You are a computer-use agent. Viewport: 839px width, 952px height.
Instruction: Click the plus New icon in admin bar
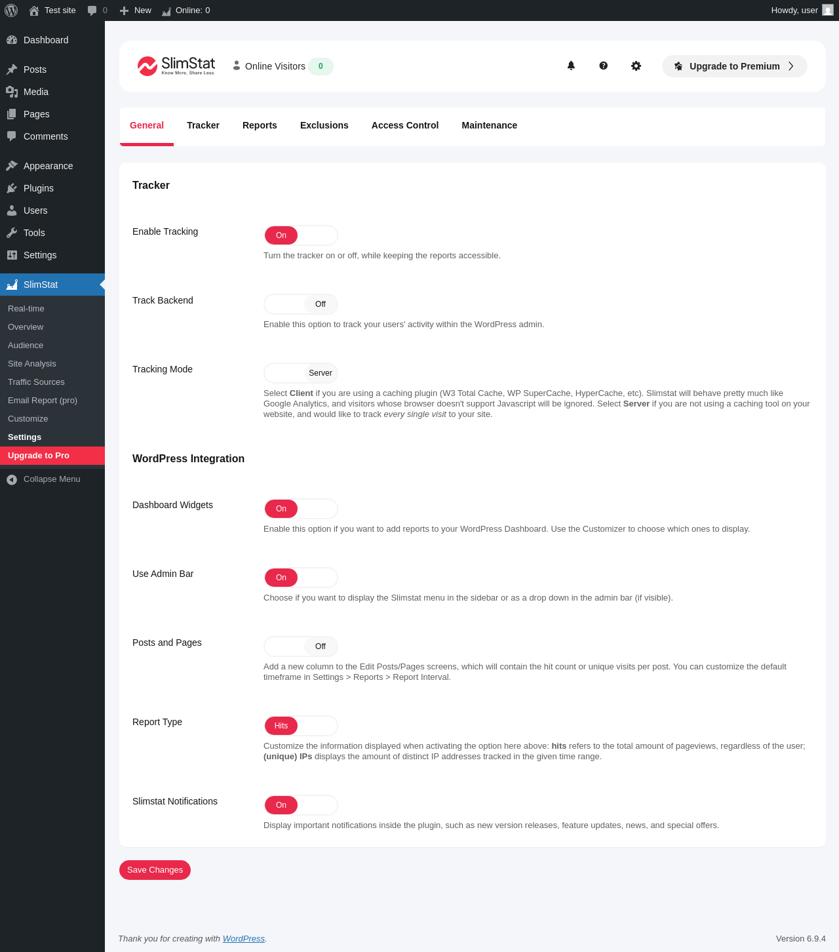(x=124, y=10)
